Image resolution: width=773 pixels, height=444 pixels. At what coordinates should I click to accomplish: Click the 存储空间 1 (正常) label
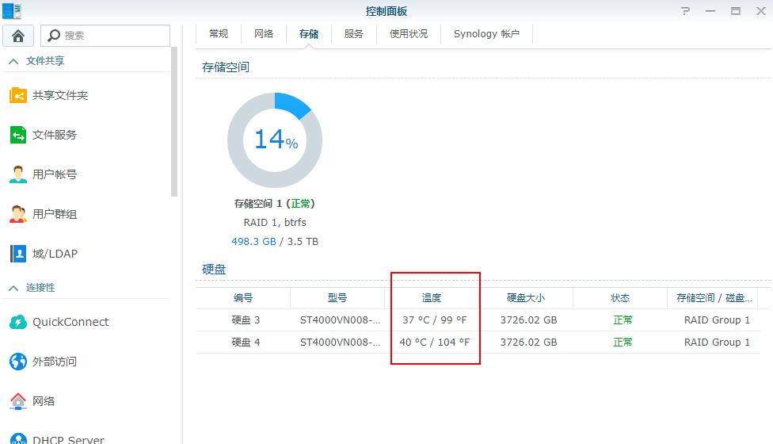tap(275, 204)
